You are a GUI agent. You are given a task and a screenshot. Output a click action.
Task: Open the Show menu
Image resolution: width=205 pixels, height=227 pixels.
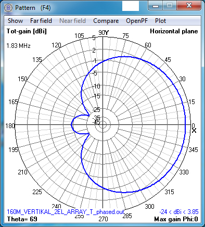point(15,21)
